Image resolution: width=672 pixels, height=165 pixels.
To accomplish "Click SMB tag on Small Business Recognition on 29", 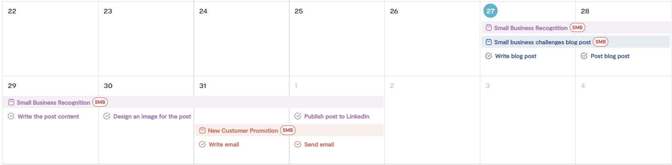I will [100, 102].
